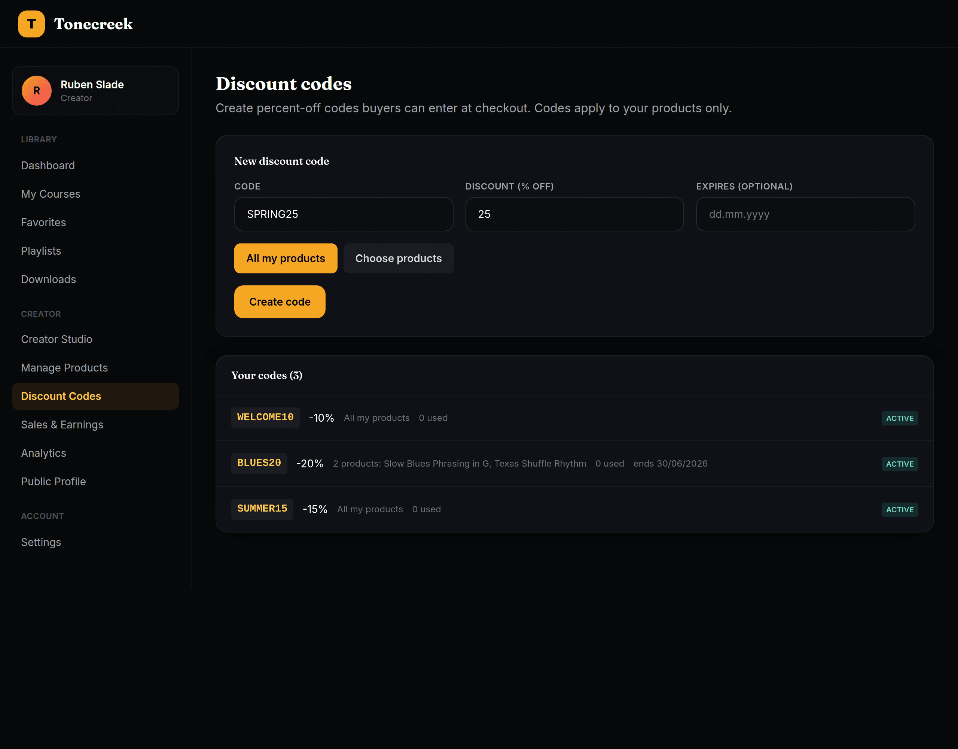
Task: Click the Creator role label under Ruben Slade
Action: 76,98
